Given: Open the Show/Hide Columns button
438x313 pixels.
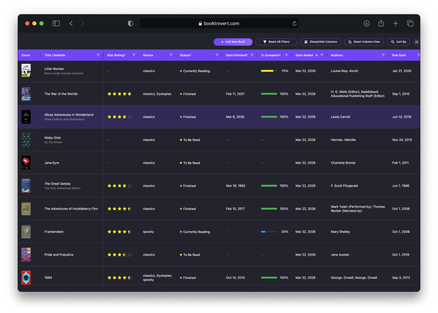Looking at the screenshot, I should (321, 42).
